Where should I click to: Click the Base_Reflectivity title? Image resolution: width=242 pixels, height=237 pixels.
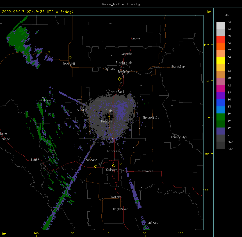[x=121, y=4]
